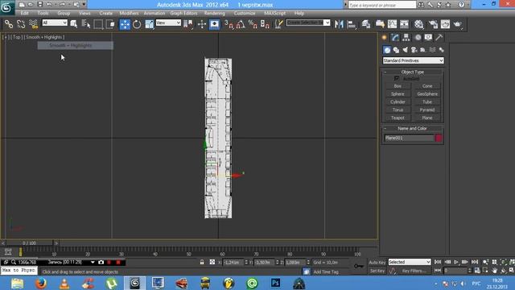Click the Select Object tool

point(74,24)
